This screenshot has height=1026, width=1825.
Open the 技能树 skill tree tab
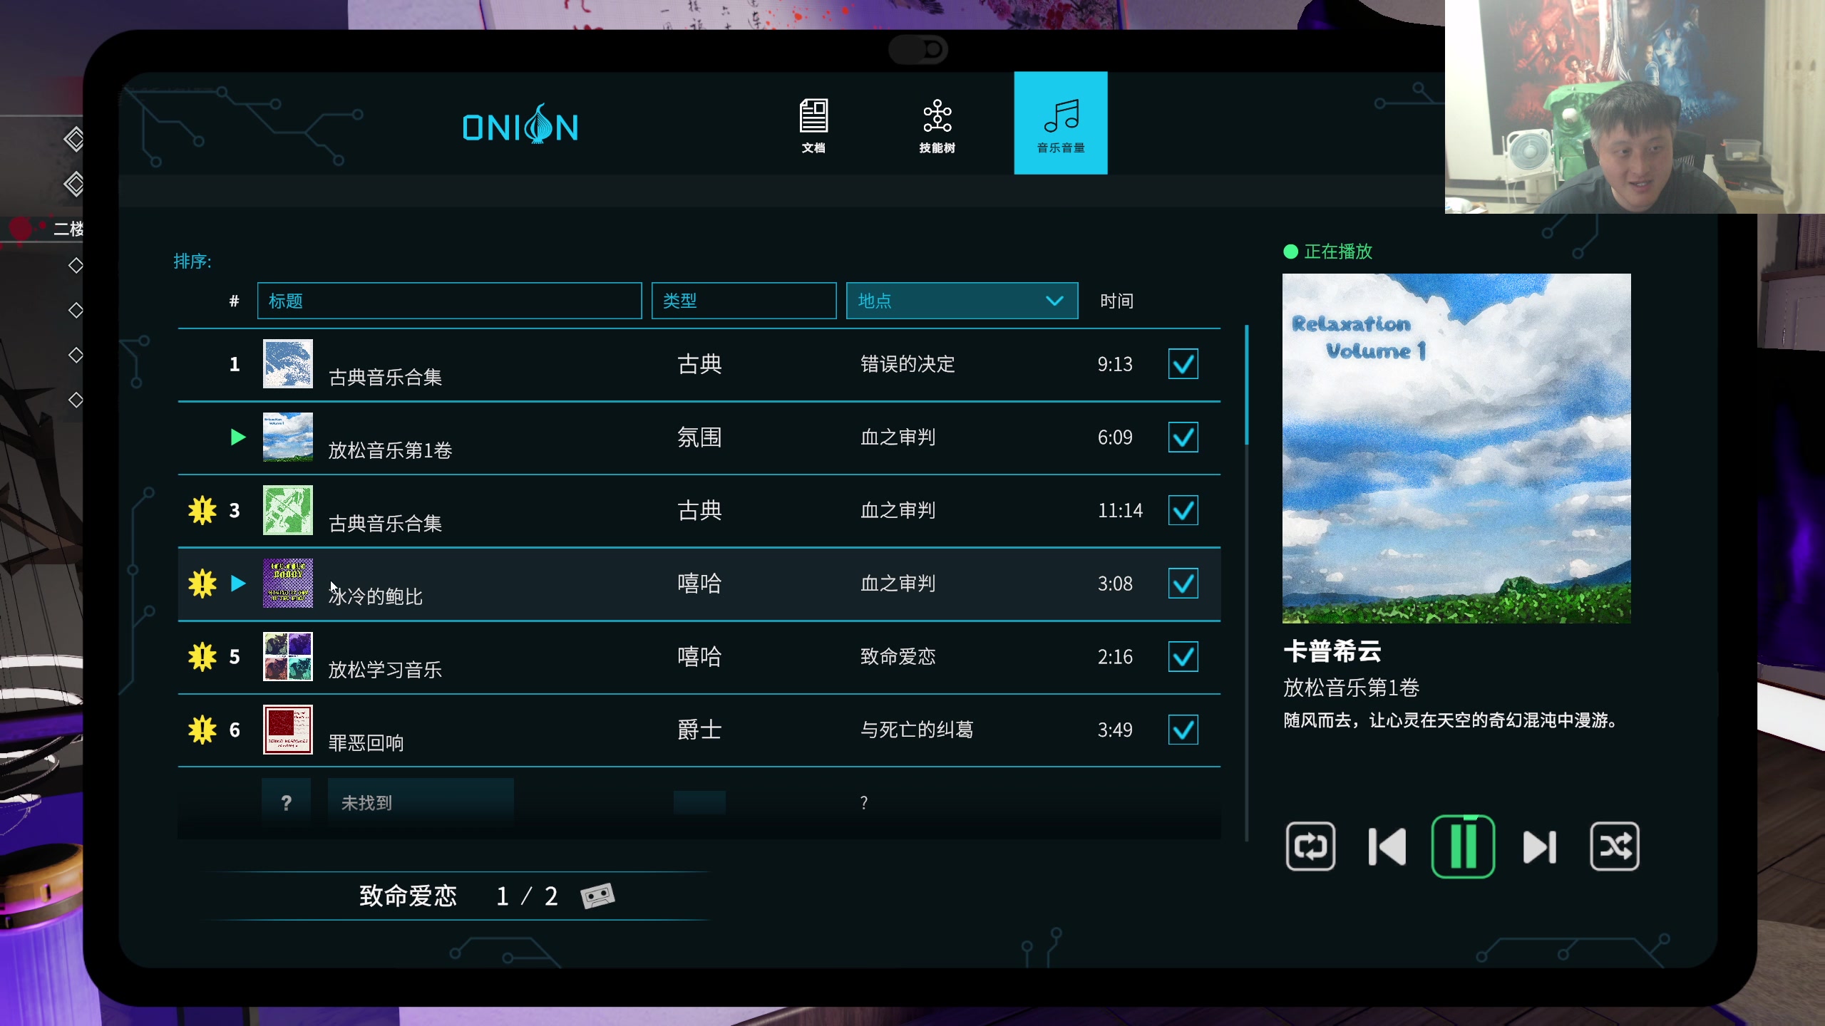click(x=937, y=125)
